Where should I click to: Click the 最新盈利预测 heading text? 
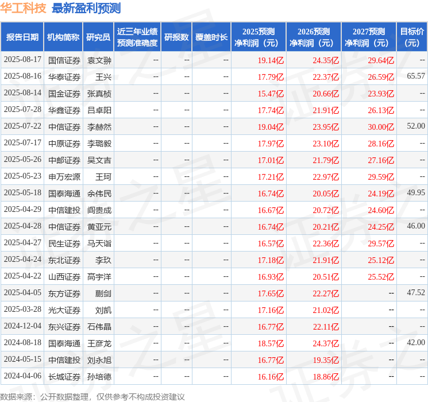pos(86,8)
